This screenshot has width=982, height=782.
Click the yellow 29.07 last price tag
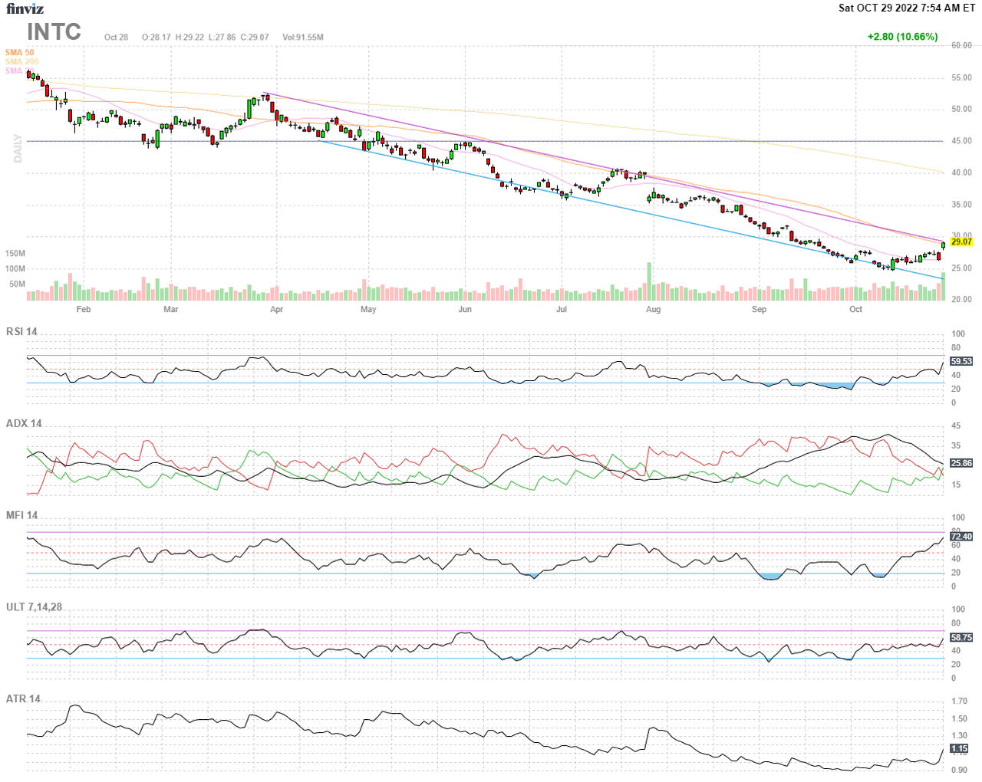961,242
